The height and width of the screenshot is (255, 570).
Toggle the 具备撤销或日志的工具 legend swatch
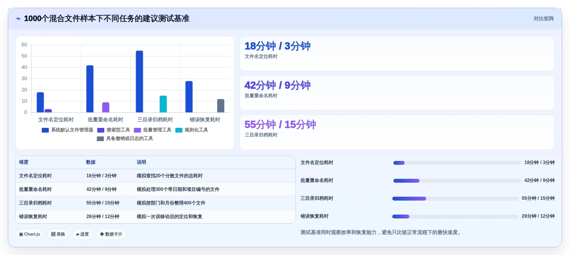click(x=100, y=139)
